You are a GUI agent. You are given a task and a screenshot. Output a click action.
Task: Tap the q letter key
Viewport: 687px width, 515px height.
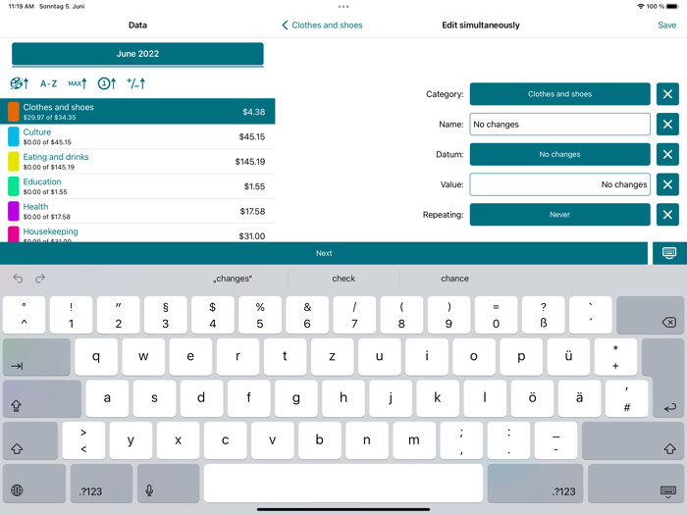[96, 357]
